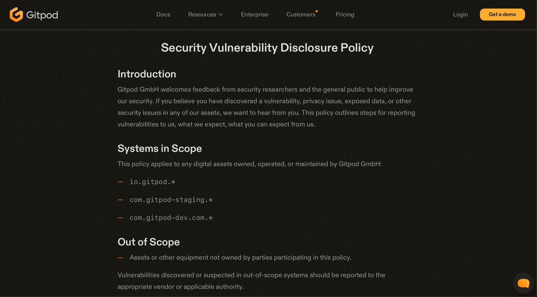Go to the Enterprise page
This screenshot has width=537, height=297.
(x=254, y=14)
